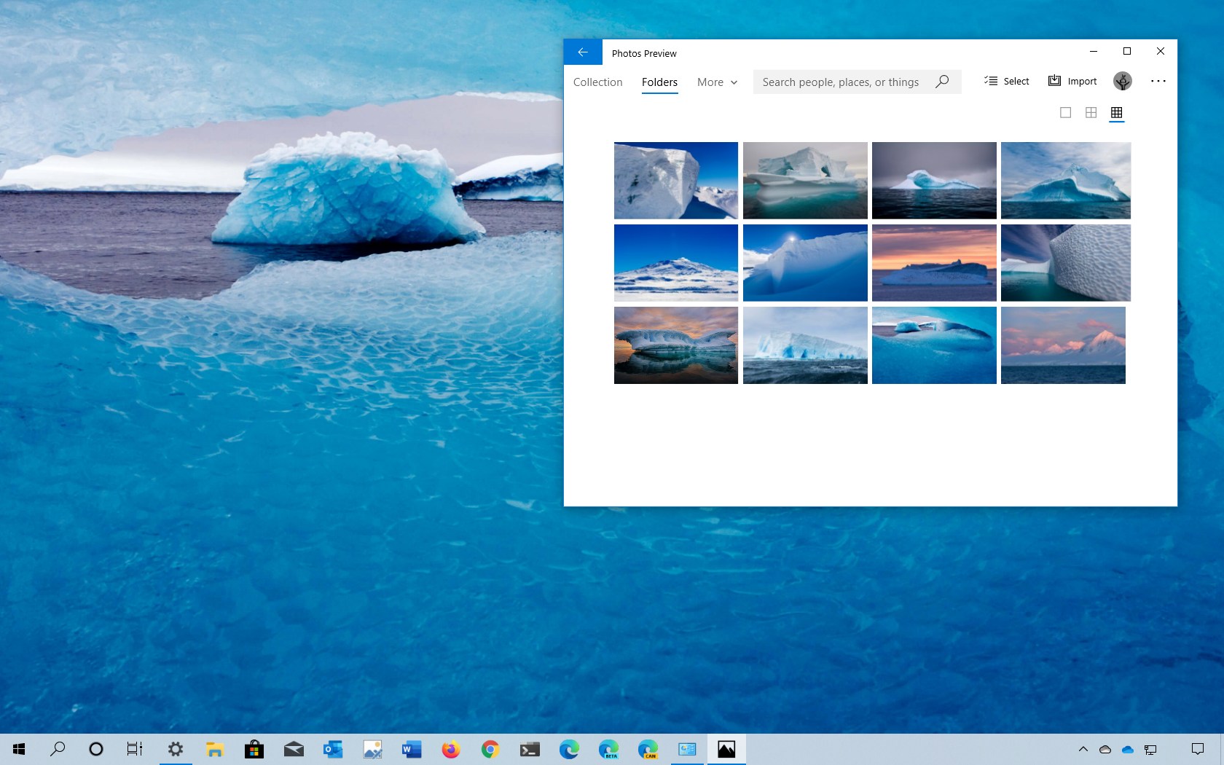
Task: Enable the small grid view
Action: pos(1116,113)
